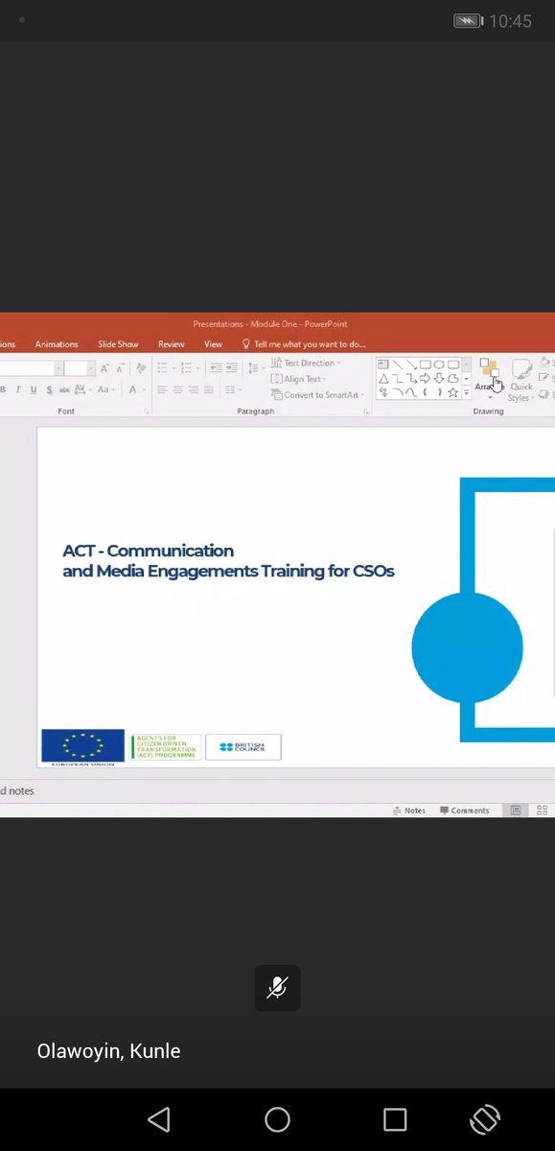Click European Union flag logo on slide
This screenshot has width=555, height=1151.
[82, 746]
